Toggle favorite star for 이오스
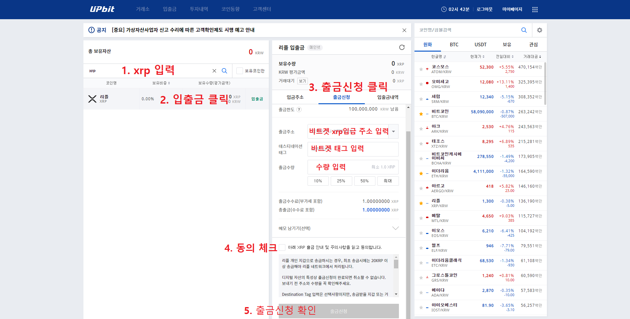Image resolution: width=630 pixels, height=319 pixels. [421, 233]
